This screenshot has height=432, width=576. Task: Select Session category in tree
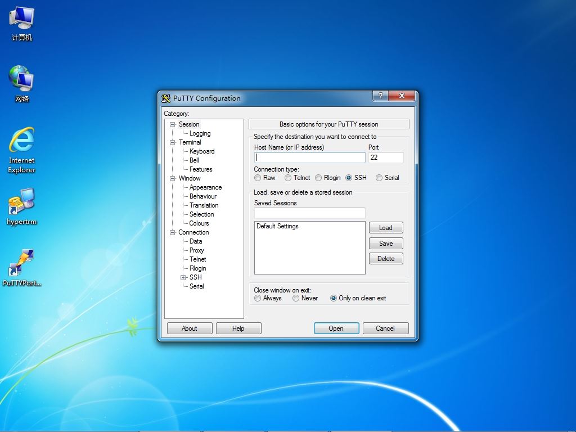[189, 124]
